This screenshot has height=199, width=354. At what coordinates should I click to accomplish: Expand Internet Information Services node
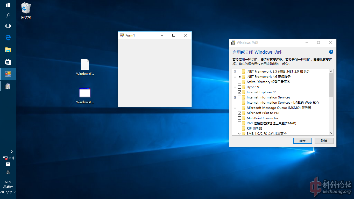[235, 97]
